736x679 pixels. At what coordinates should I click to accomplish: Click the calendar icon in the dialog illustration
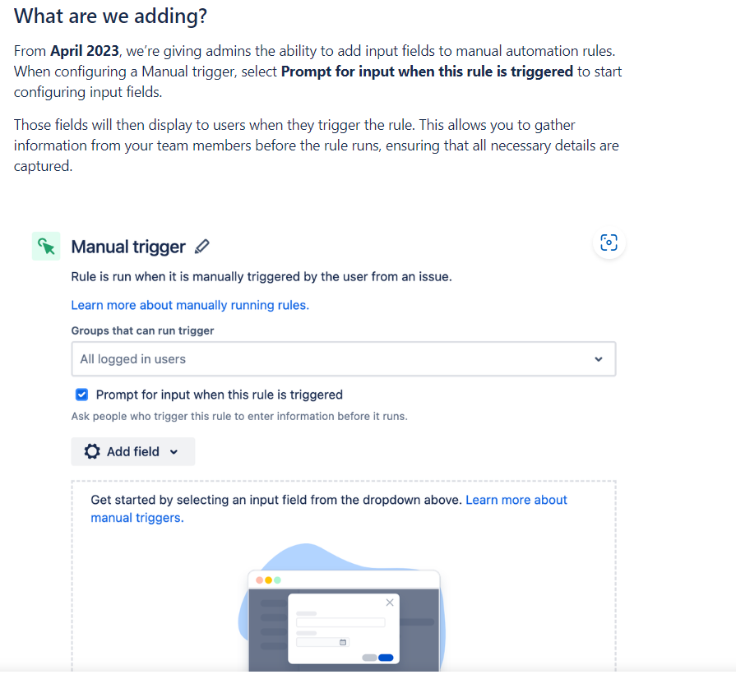coord(343,642)
